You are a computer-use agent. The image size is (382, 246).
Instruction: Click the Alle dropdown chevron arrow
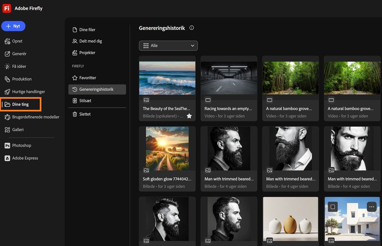[x=192, y=46]
